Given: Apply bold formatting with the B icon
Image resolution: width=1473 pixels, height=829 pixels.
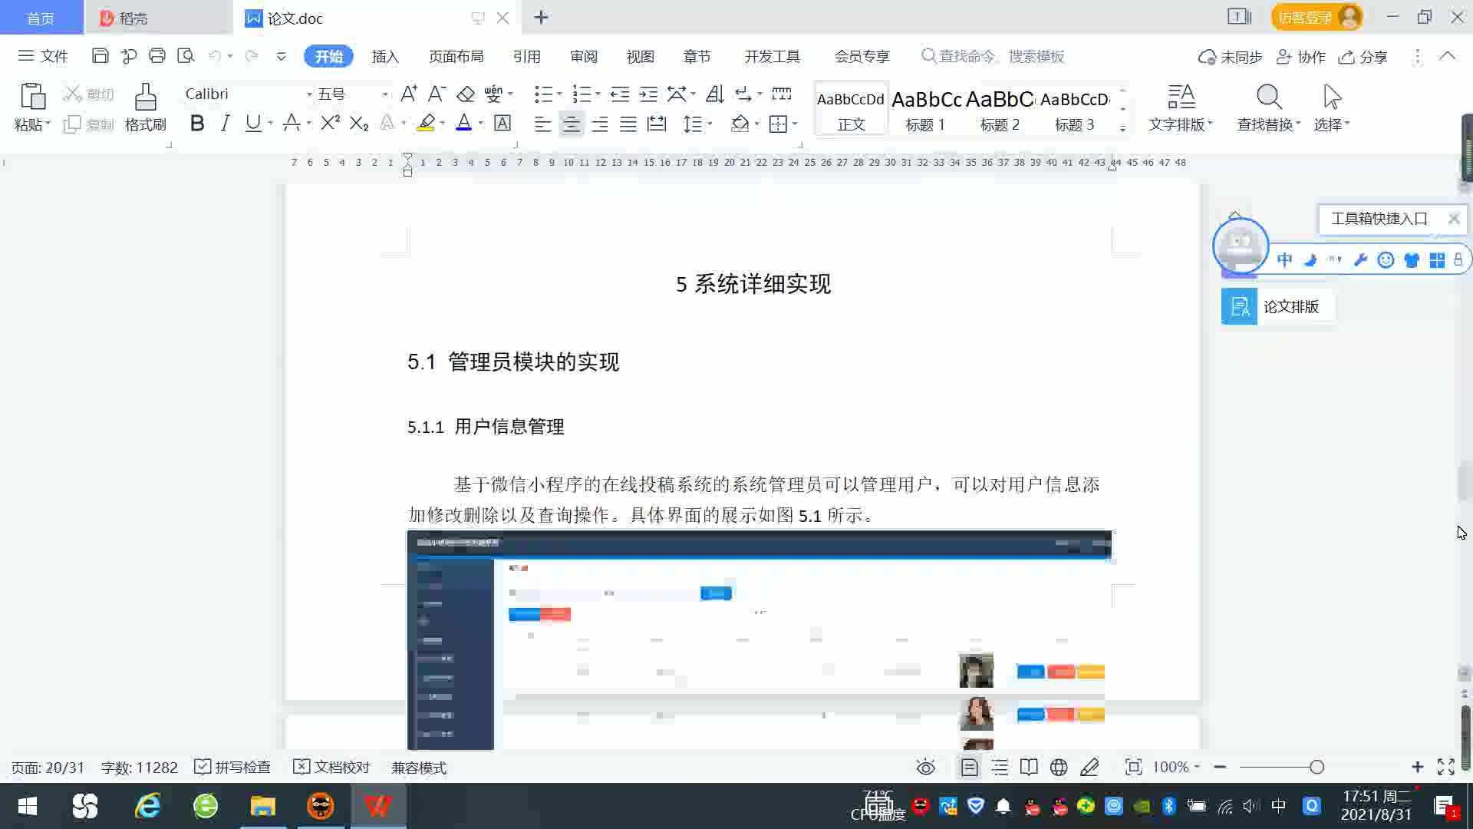Looking at the screenshot, I should coord(197,124).
